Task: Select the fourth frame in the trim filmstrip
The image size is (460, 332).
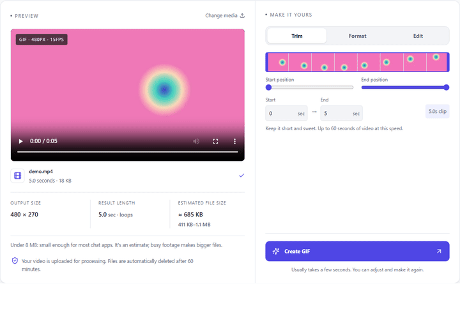Action: coord(346,62)
